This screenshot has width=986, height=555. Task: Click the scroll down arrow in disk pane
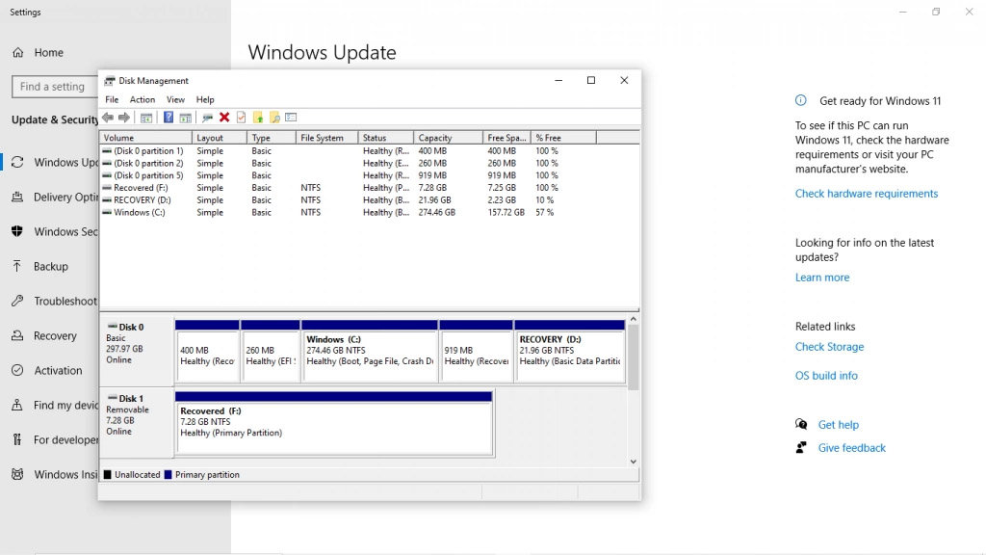click(x=634, y=462)
